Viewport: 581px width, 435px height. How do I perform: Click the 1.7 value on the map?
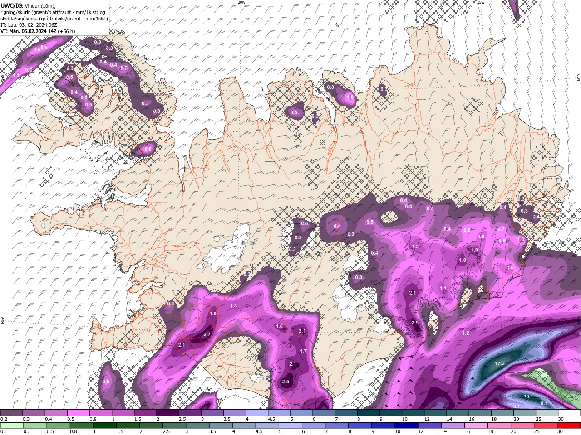pyautogui.click(x=303, y=351)
